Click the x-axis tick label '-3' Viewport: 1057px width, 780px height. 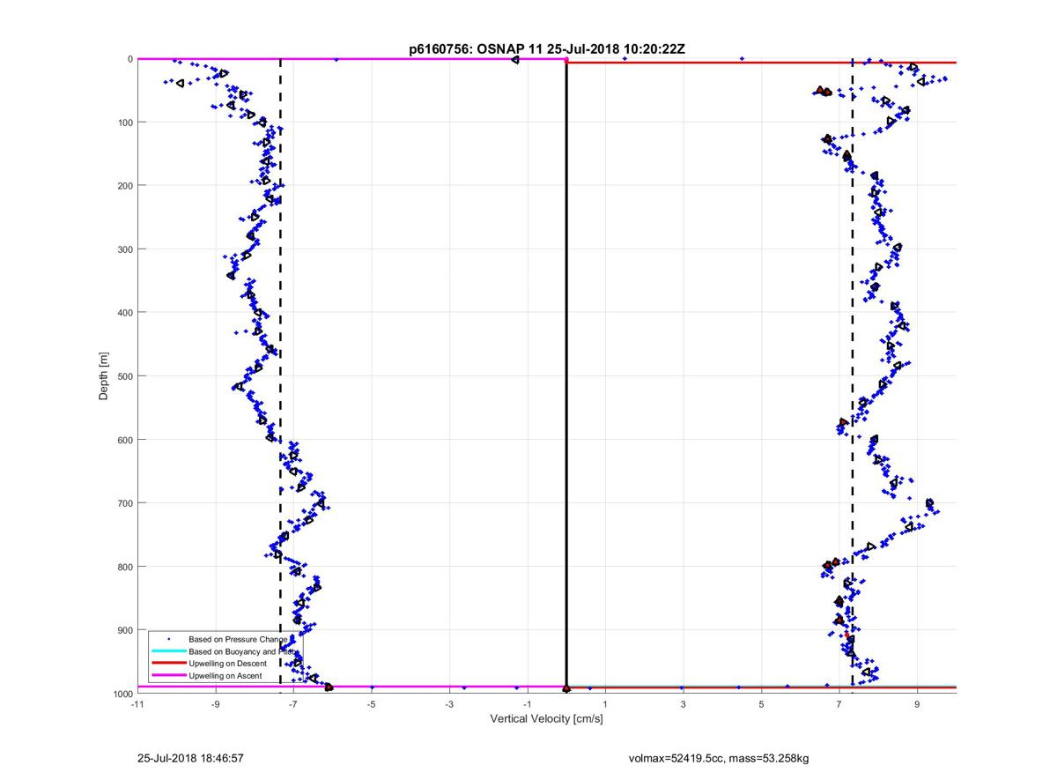(449, 704)
